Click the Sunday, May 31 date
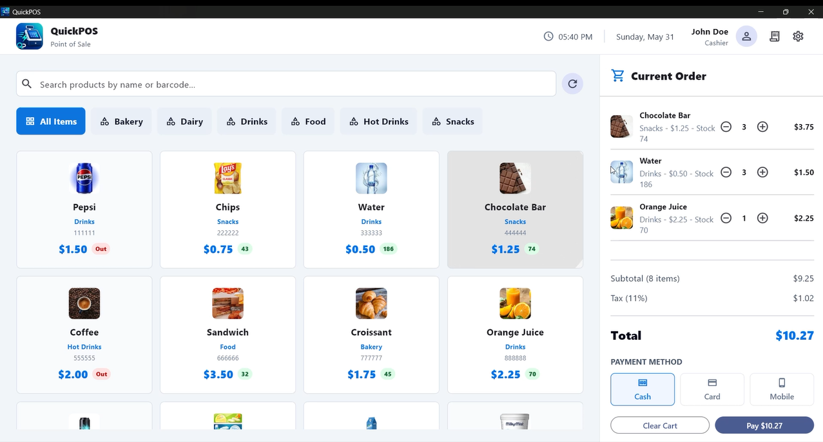 pos(645,37)
